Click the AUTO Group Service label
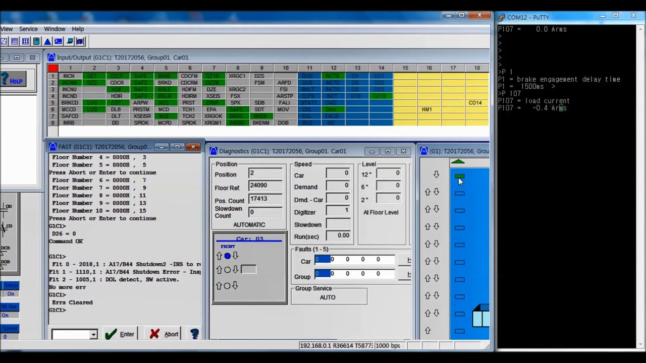Viewport: 646px width, 363px height. coord(328,297)
